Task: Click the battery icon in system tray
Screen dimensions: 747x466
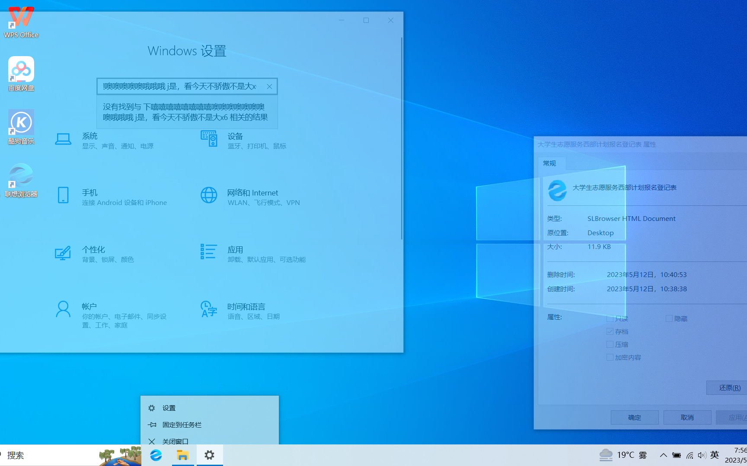Action: click(677, 455)
